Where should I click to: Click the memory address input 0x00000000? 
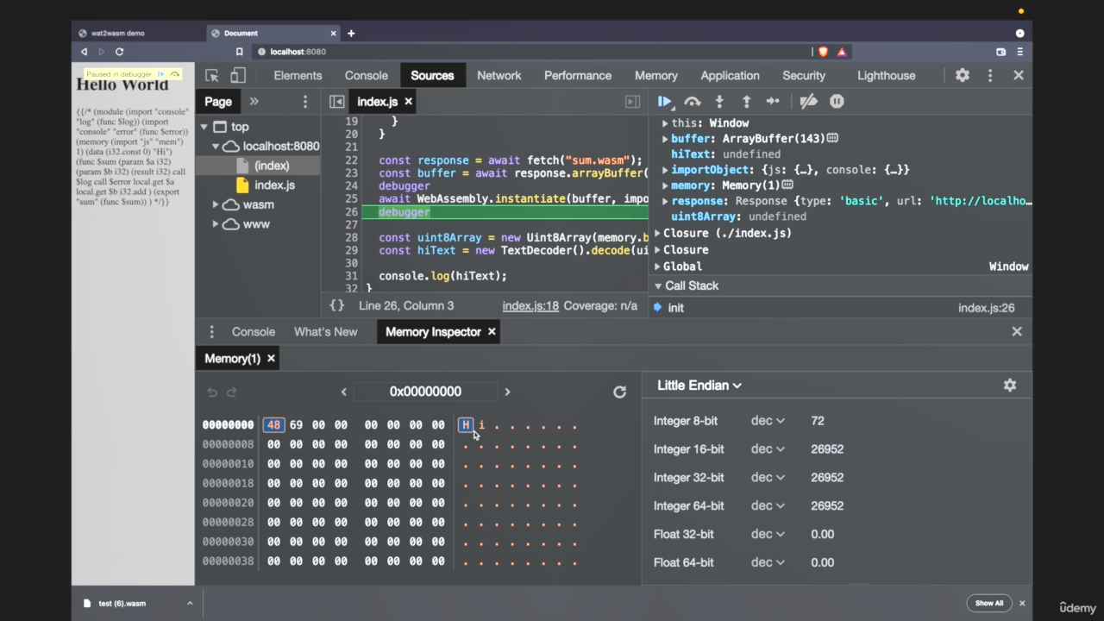(x=425, y=392)
